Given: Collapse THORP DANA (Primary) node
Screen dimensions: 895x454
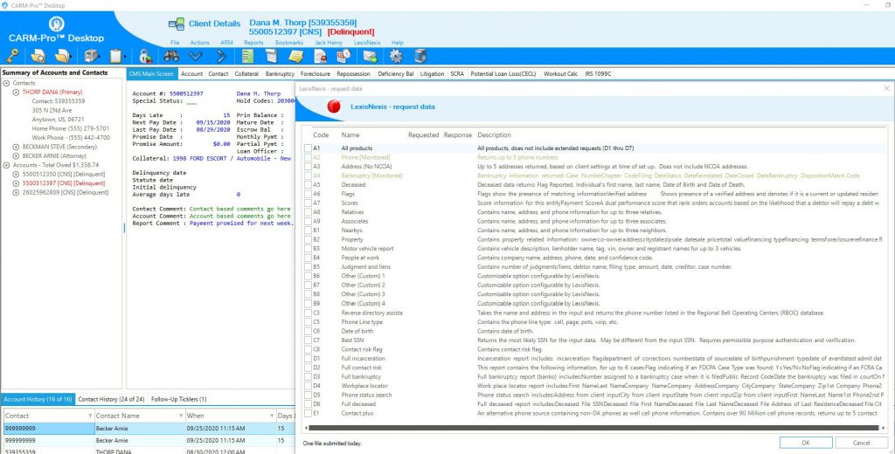Looking at the screenshot, I should click(16, 92).
